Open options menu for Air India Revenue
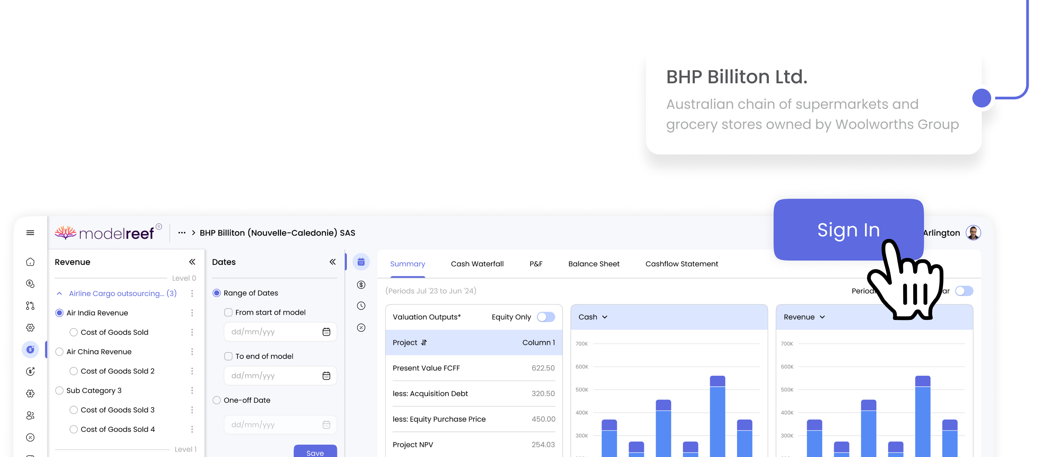This screenshot has height=457, width=1061. (192, 313)
